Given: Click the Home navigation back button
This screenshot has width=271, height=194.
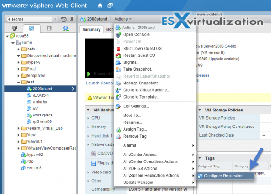Looking at the screenshot, I should coord(29,19).
